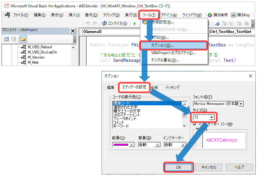Open the ツール(T) menu
The width and height of the screenshot is (257, 177).
pos(149,15)
